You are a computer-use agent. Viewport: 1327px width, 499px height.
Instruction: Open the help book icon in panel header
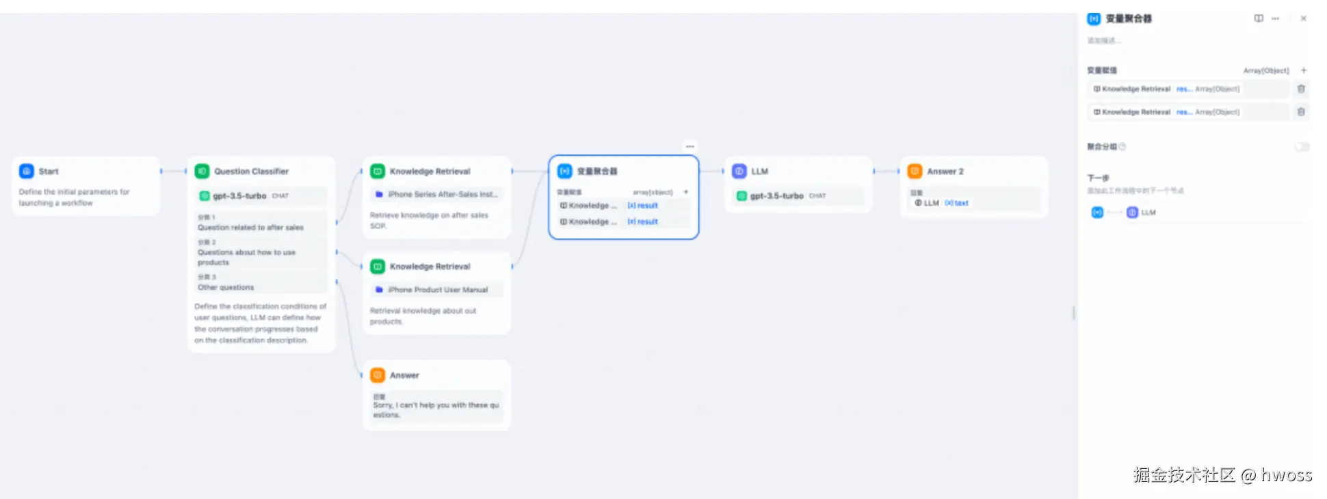1259,18
